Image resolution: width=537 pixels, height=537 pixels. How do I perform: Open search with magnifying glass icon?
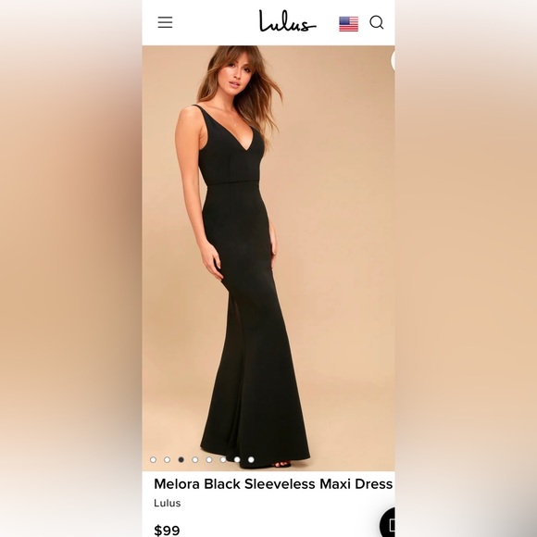[377, 22]
